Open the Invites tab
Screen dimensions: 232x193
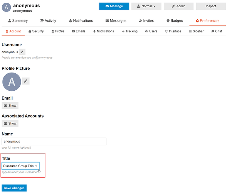click(146, 20)
